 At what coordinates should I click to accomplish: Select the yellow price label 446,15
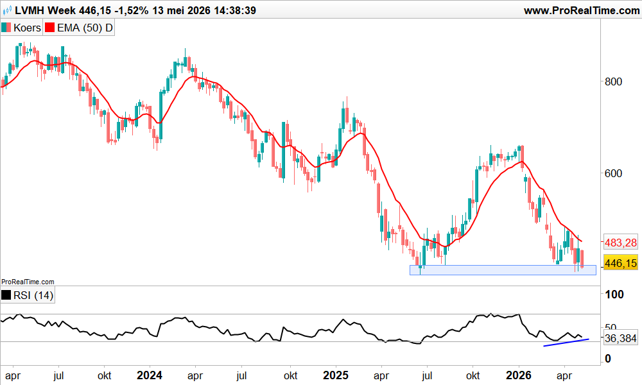[621, 263]
